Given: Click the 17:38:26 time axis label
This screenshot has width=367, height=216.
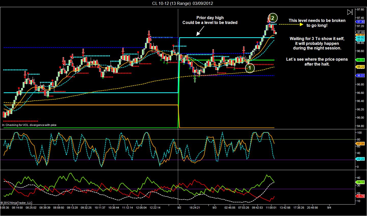Looking at the screenshot, I should tap(299, 208).
